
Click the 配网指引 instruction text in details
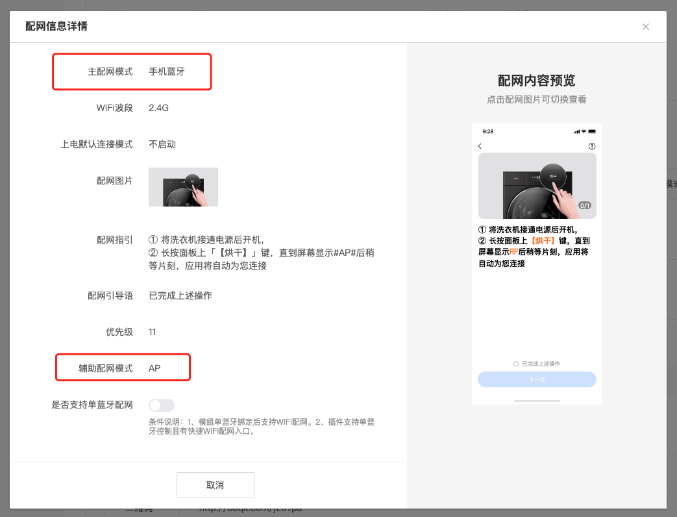pyautogui.click(x=262, y=253)
